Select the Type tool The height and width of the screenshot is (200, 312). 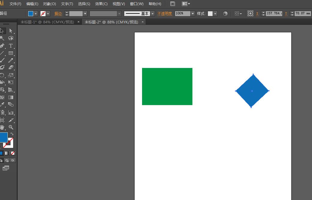click(11, 46)
